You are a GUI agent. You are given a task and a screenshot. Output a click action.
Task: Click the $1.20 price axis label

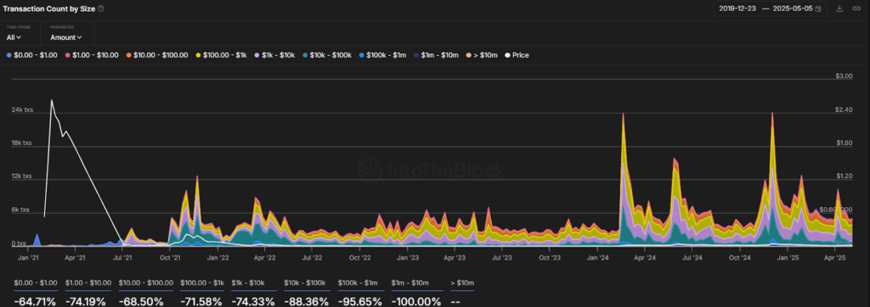click(x=844, y=176)
